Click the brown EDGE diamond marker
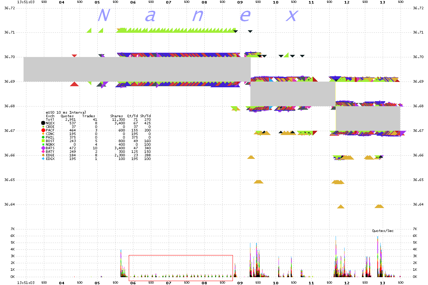 pyautogui.click(x=43, y=155)
